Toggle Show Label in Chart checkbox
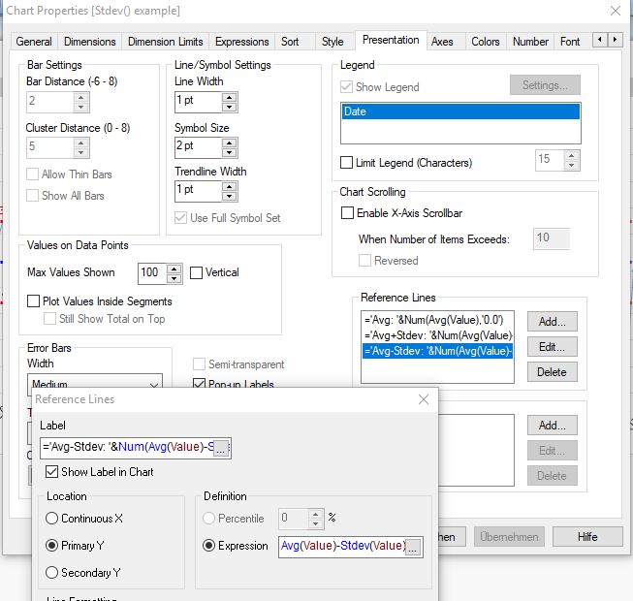The height and width of the screenshot is (601, 633). coord(52,472)
